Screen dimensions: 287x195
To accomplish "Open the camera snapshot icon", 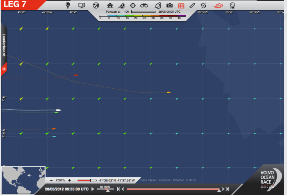I will (169, 6).
